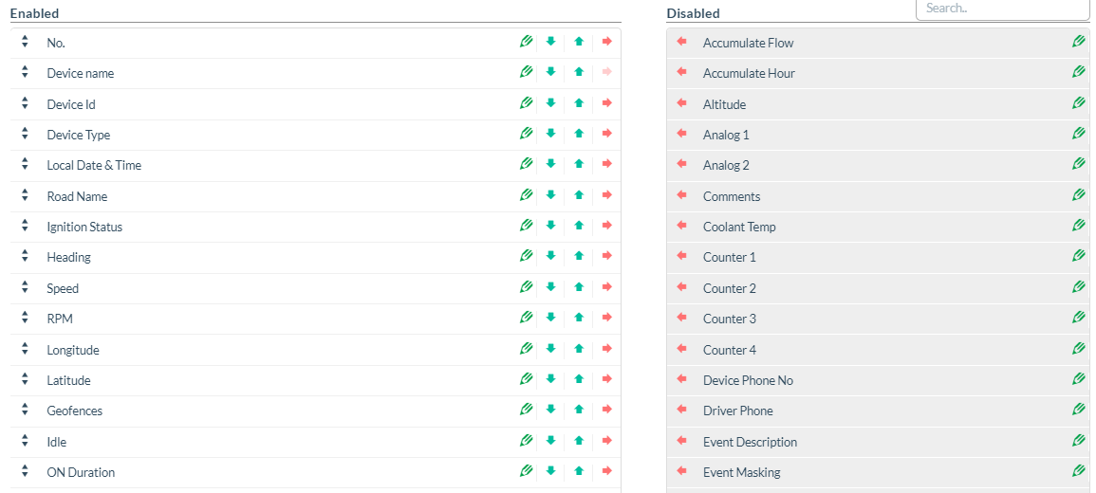The image size is (1096, 493).
Task: Click the edit pencil icon for Device Id
Action: tap(526, 103)
